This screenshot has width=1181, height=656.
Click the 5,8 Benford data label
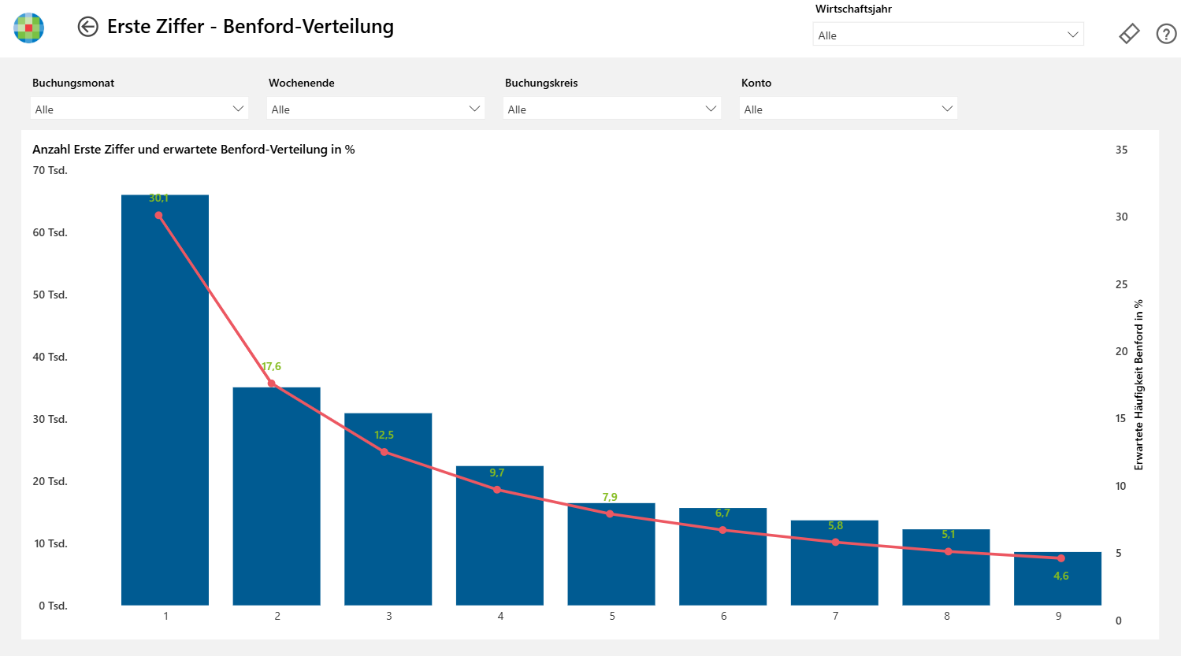835,525
